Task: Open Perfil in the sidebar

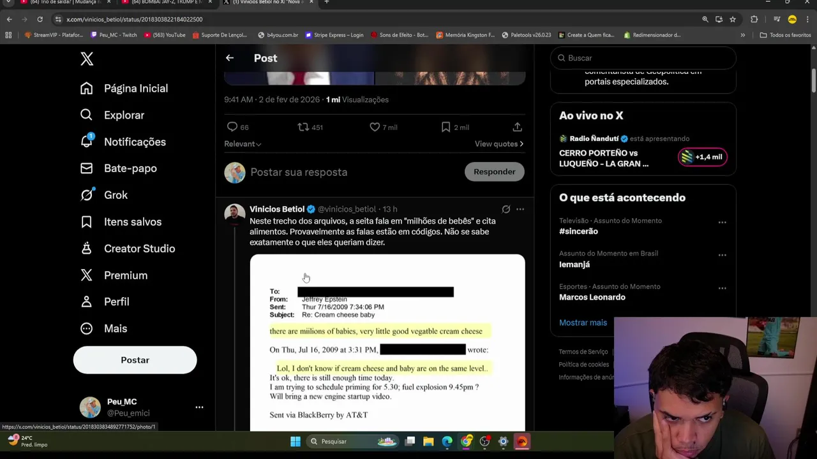Action: pyautogui.click(x=105, y=302)
